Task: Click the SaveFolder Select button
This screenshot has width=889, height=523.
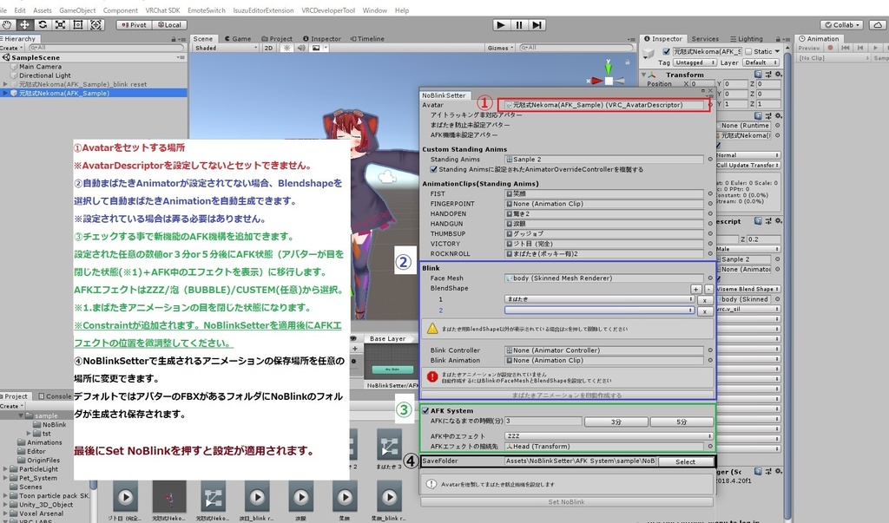Action: [x=686, y=461]
